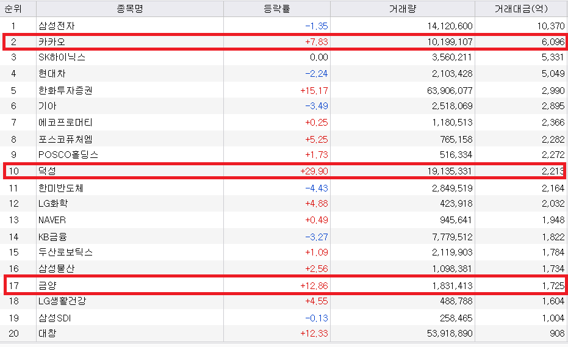Viewport: 568px width, 347px height.
Task: Click 기아 change rate -3.49
Action: (x=316, y=106)
